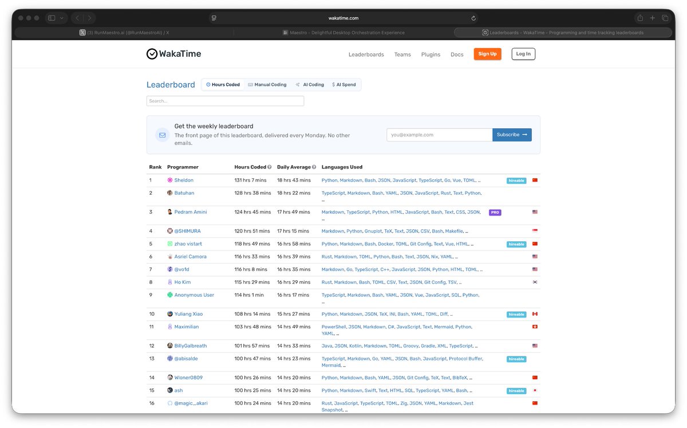Go forward to the next page

(90, 18)
